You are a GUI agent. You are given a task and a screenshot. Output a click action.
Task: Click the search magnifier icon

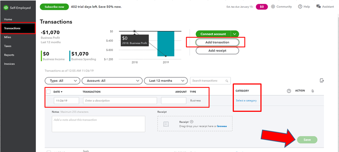tap(226, 81)
